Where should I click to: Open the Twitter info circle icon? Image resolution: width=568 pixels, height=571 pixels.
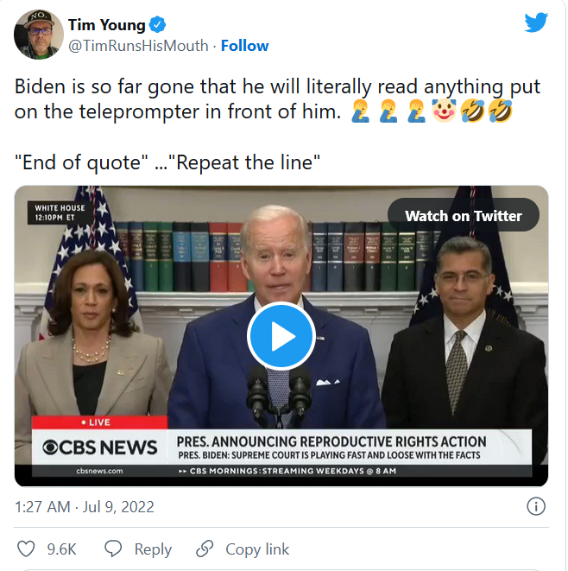(x=537, y=506)
